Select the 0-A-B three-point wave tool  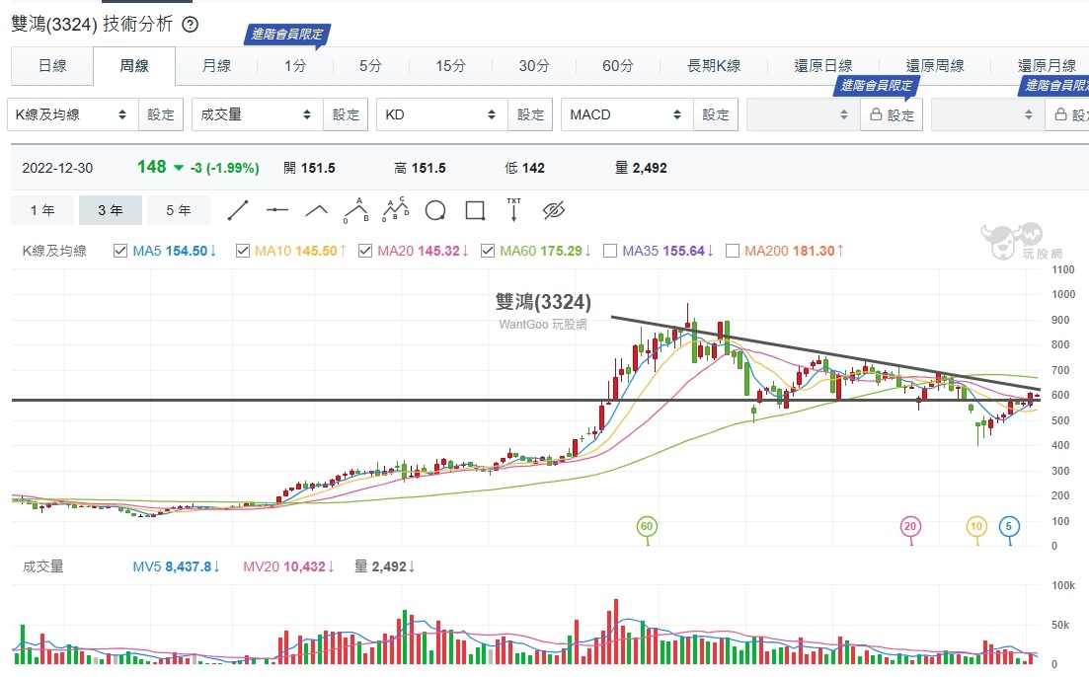click(x=356, y=210)
